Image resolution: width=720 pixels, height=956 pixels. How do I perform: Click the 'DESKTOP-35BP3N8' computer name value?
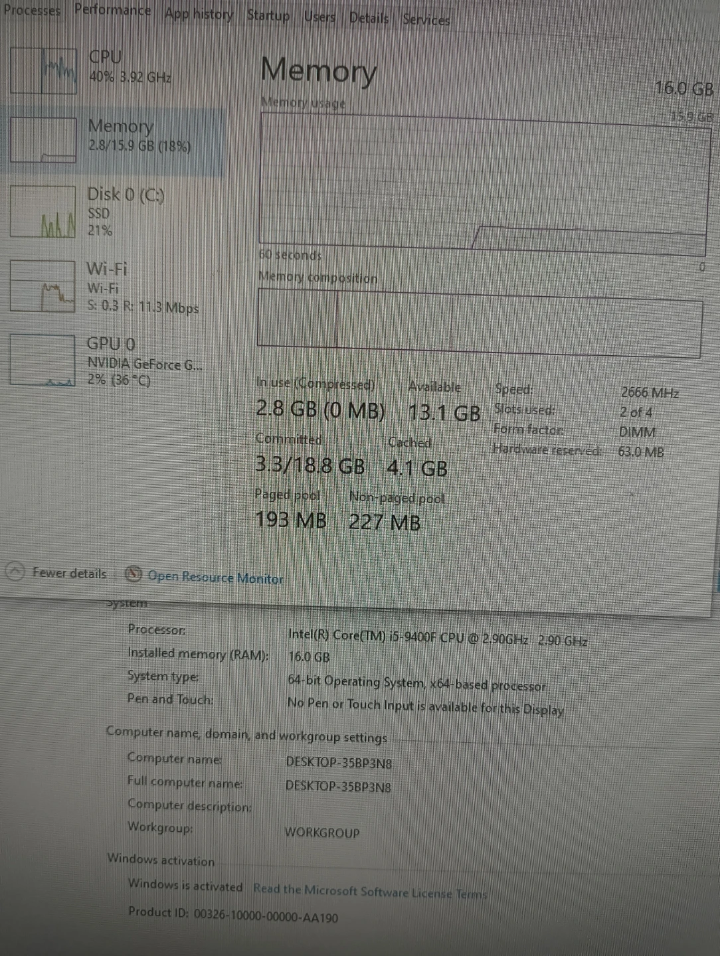click(x=338, y=762)
